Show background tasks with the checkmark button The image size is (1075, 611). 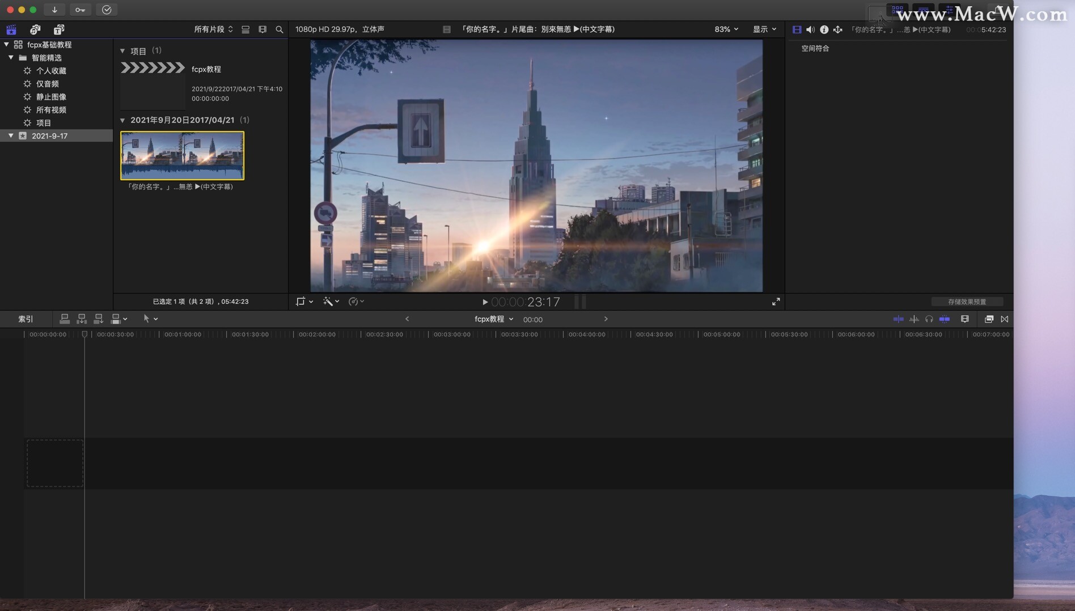point(107,10)
